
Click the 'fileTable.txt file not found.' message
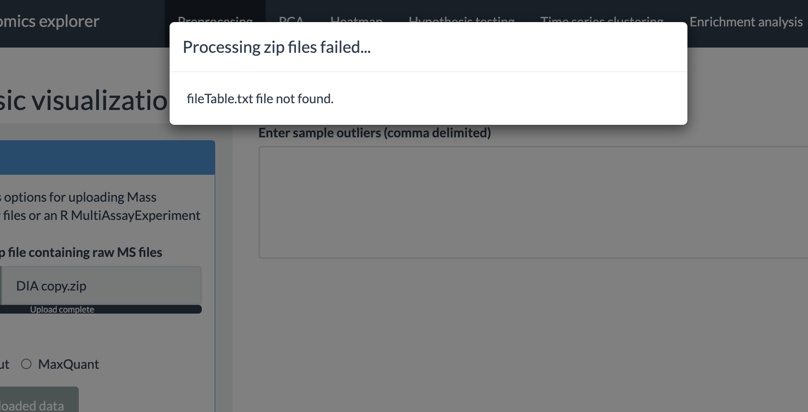(260, 98)
